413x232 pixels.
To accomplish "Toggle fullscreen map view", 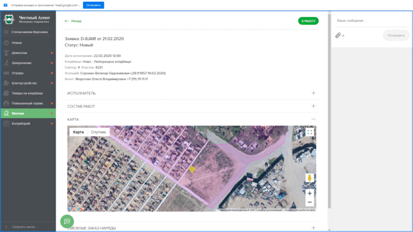I will 310,132.
